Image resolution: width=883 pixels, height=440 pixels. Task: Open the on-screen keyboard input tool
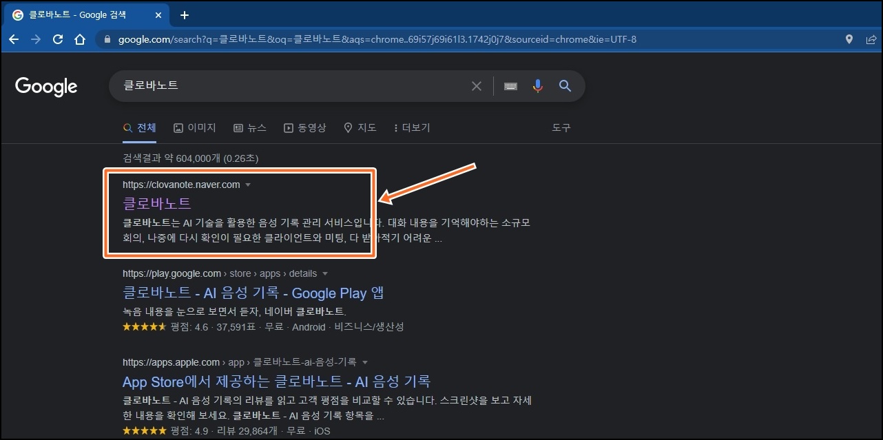coord(510,86)
